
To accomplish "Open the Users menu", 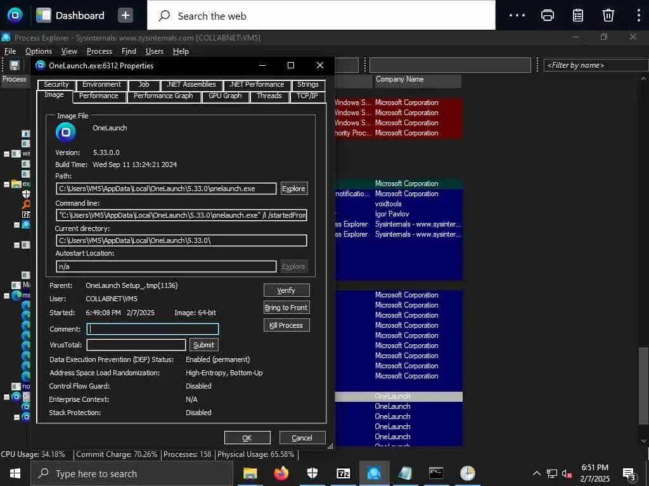I will pos(155,51).
